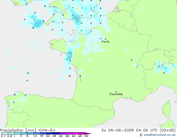This screenshot has width=177, height=137.
Task: Click the ICON-EU model name
Action: (x=47, y=130)
